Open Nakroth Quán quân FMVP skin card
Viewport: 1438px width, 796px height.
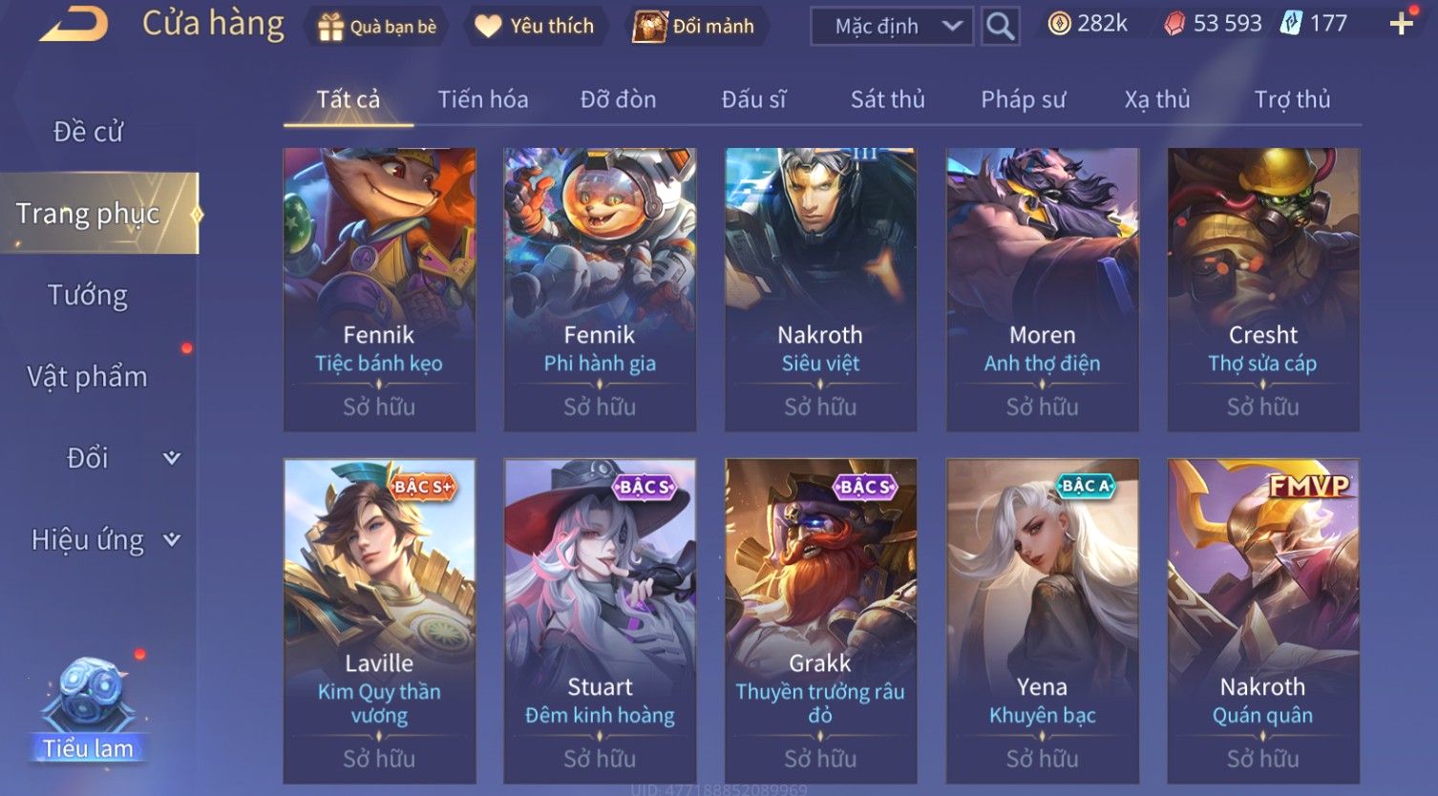[1263, 621]
